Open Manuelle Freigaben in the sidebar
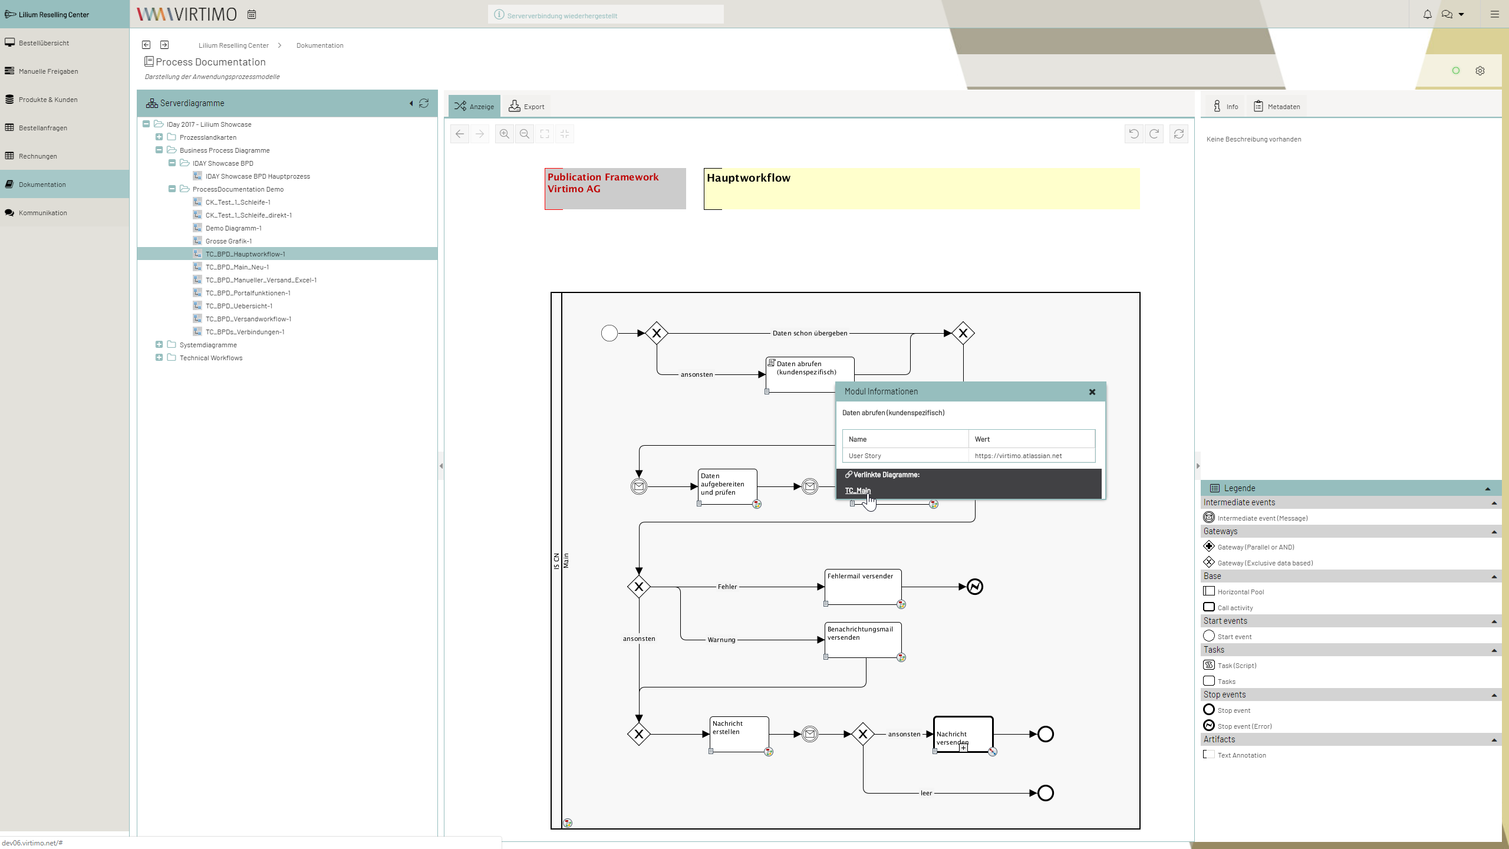This screenshot has height=849, width=1509. 64,71
